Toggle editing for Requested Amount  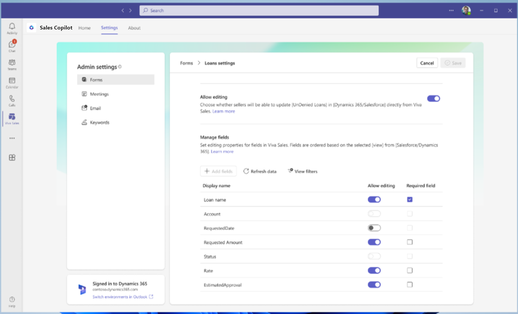tap(374, 242)
